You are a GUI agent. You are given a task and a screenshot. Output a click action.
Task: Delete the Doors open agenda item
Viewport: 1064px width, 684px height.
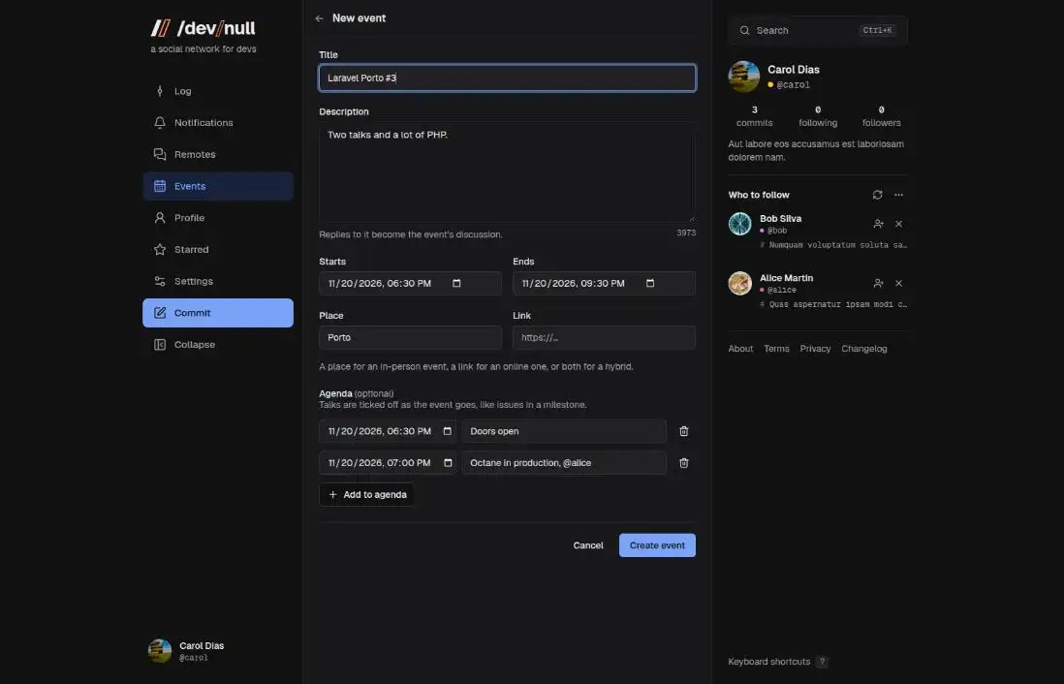pos(684,431)
